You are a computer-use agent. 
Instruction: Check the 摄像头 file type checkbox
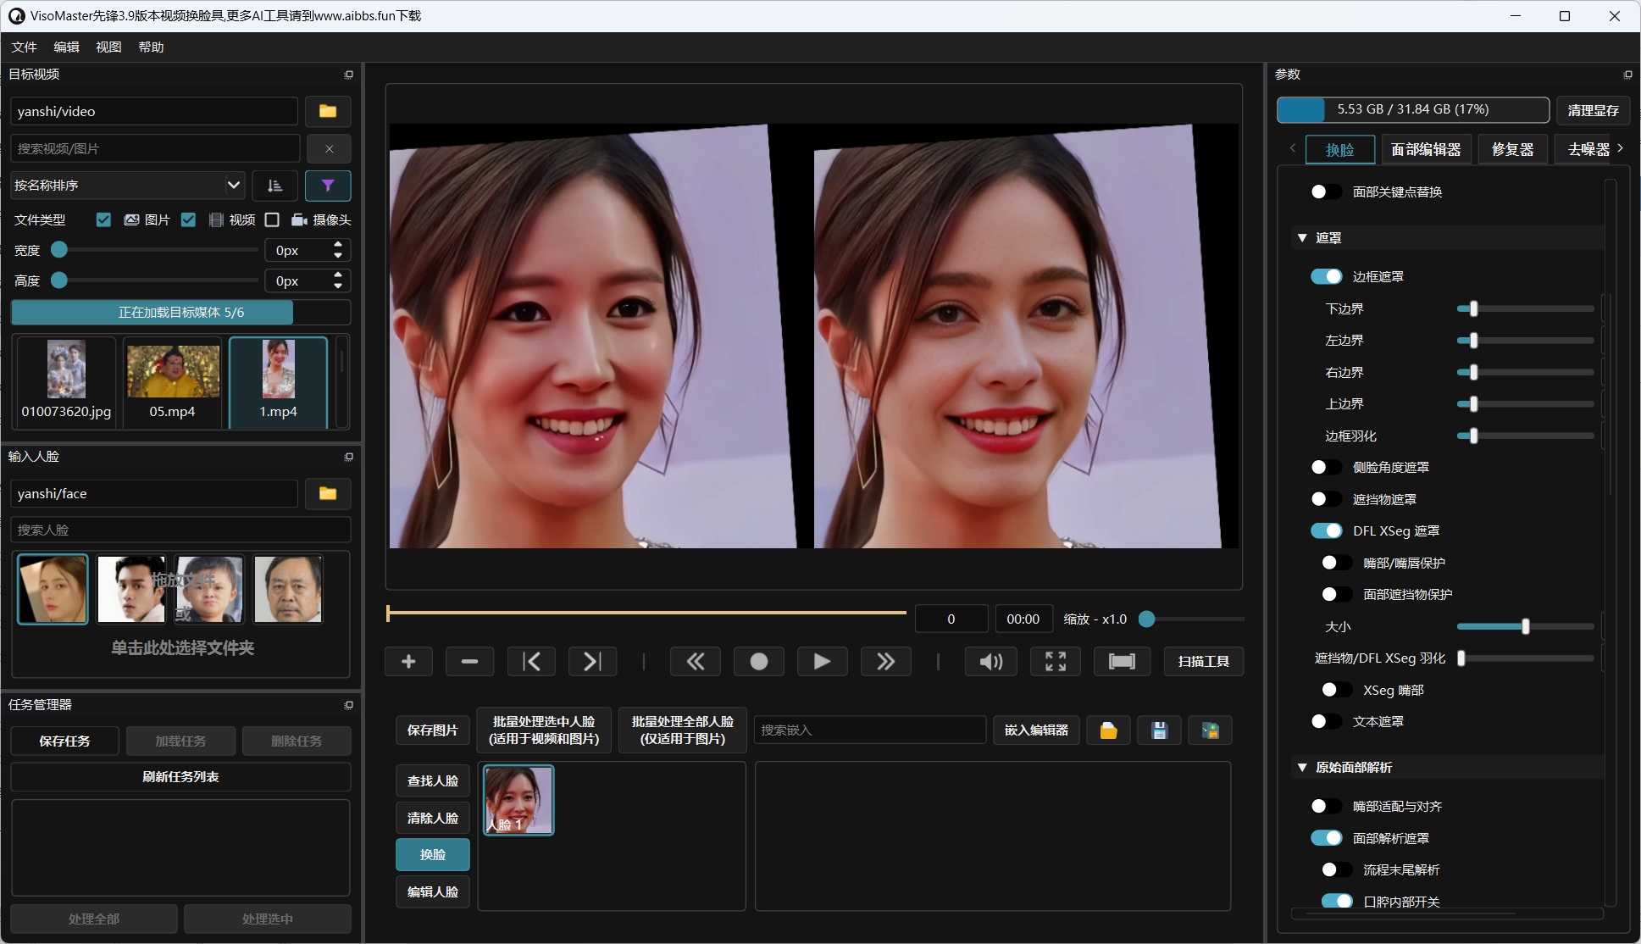click(x=272, y=219)
